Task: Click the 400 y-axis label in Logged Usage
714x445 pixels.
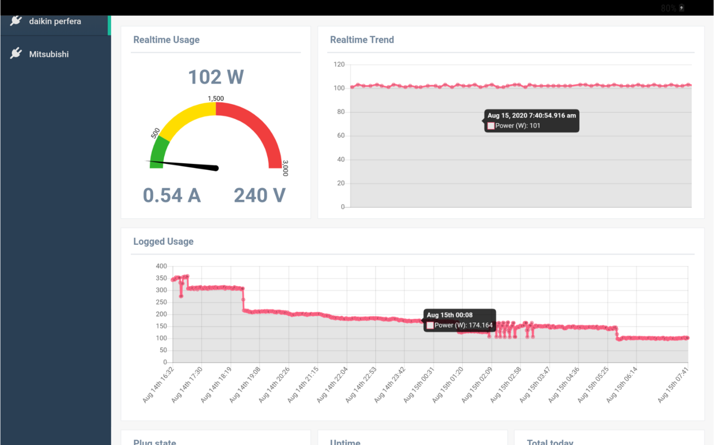Action: coord(161,266)
